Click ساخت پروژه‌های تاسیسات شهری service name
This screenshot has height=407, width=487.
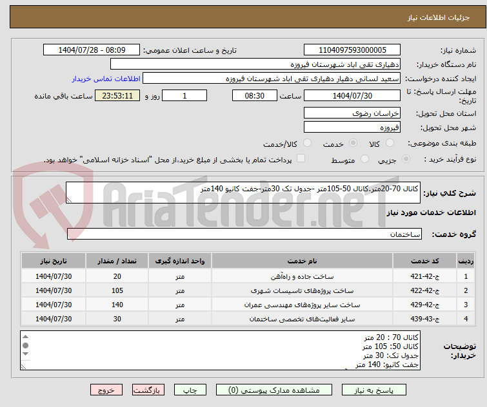(302, 290)
